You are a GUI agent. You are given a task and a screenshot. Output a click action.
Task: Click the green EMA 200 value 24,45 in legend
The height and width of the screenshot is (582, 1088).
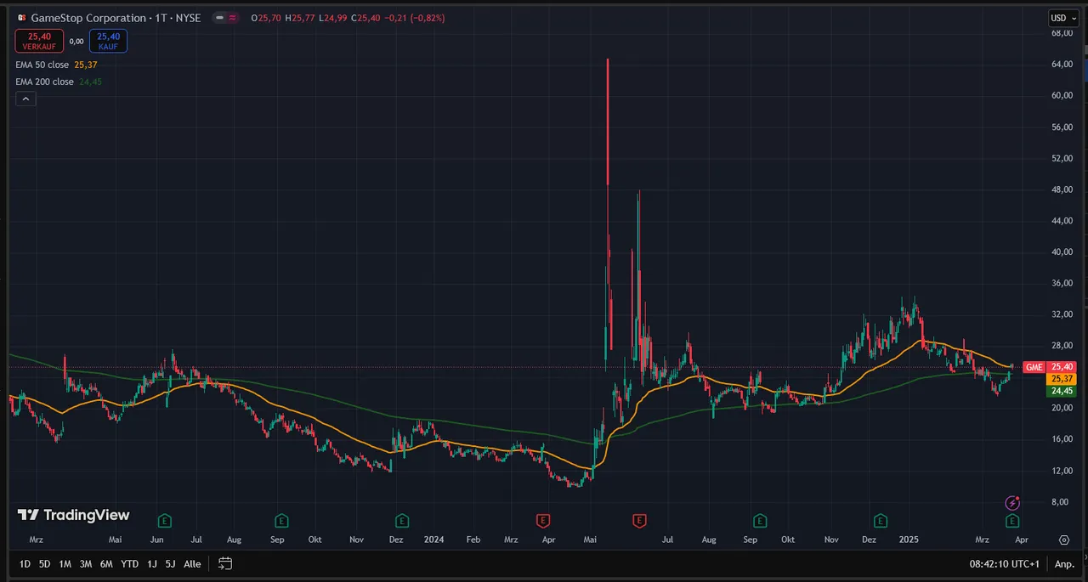[90, 82]
